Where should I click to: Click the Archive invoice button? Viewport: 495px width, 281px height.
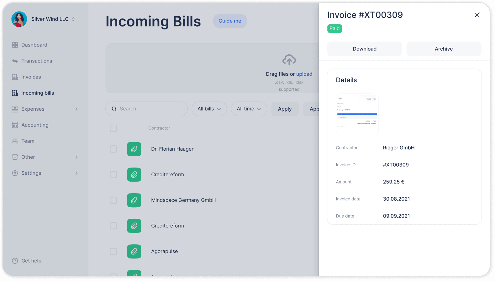click(x=444, y=49)
